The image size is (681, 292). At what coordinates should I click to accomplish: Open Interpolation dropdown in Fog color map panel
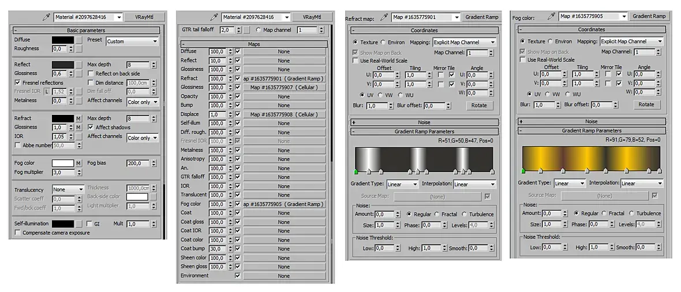tap(642, 184)
